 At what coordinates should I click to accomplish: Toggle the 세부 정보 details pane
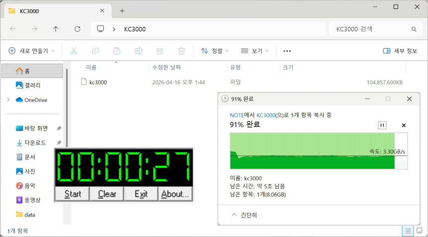(400, 51)
